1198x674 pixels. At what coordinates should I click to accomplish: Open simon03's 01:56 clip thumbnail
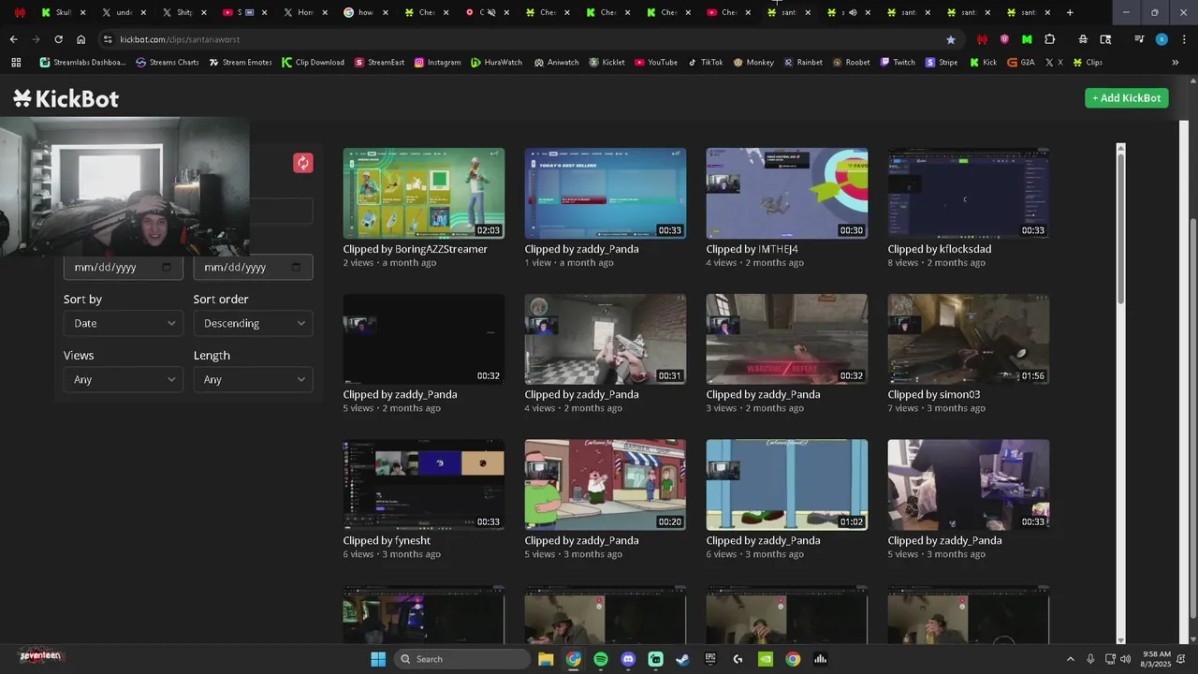969,339
